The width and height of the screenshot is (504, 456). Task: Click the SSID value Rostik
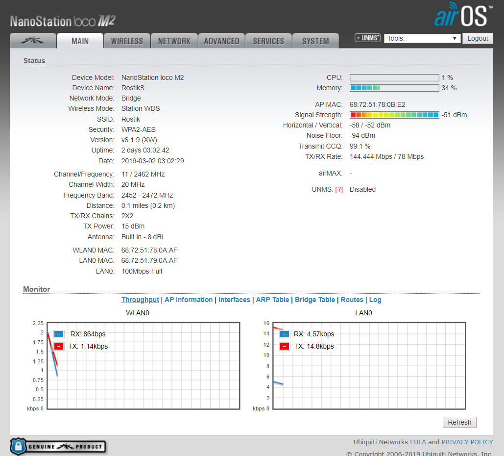(x=130, y=119)
